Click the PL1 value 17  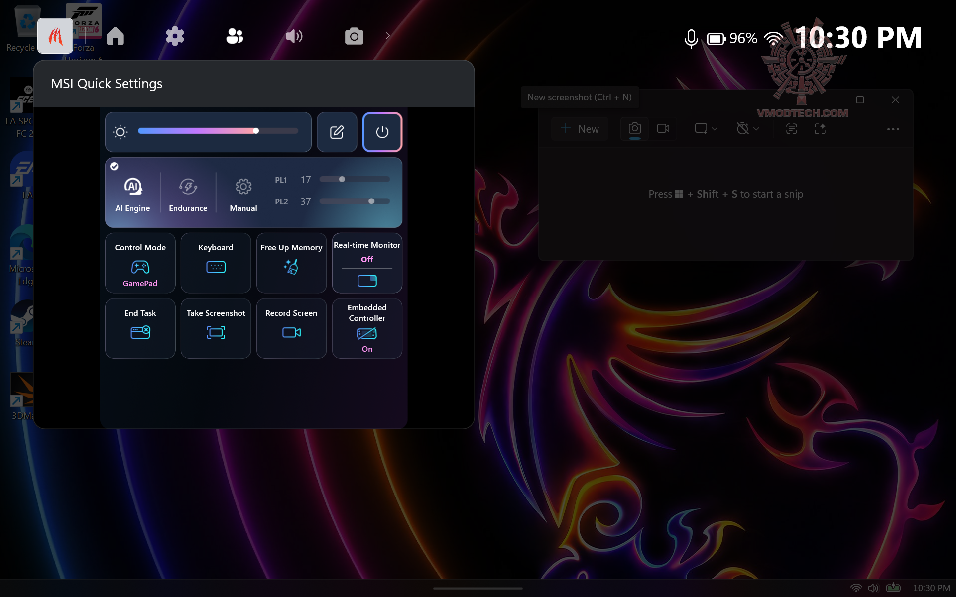tap(306, 180)
